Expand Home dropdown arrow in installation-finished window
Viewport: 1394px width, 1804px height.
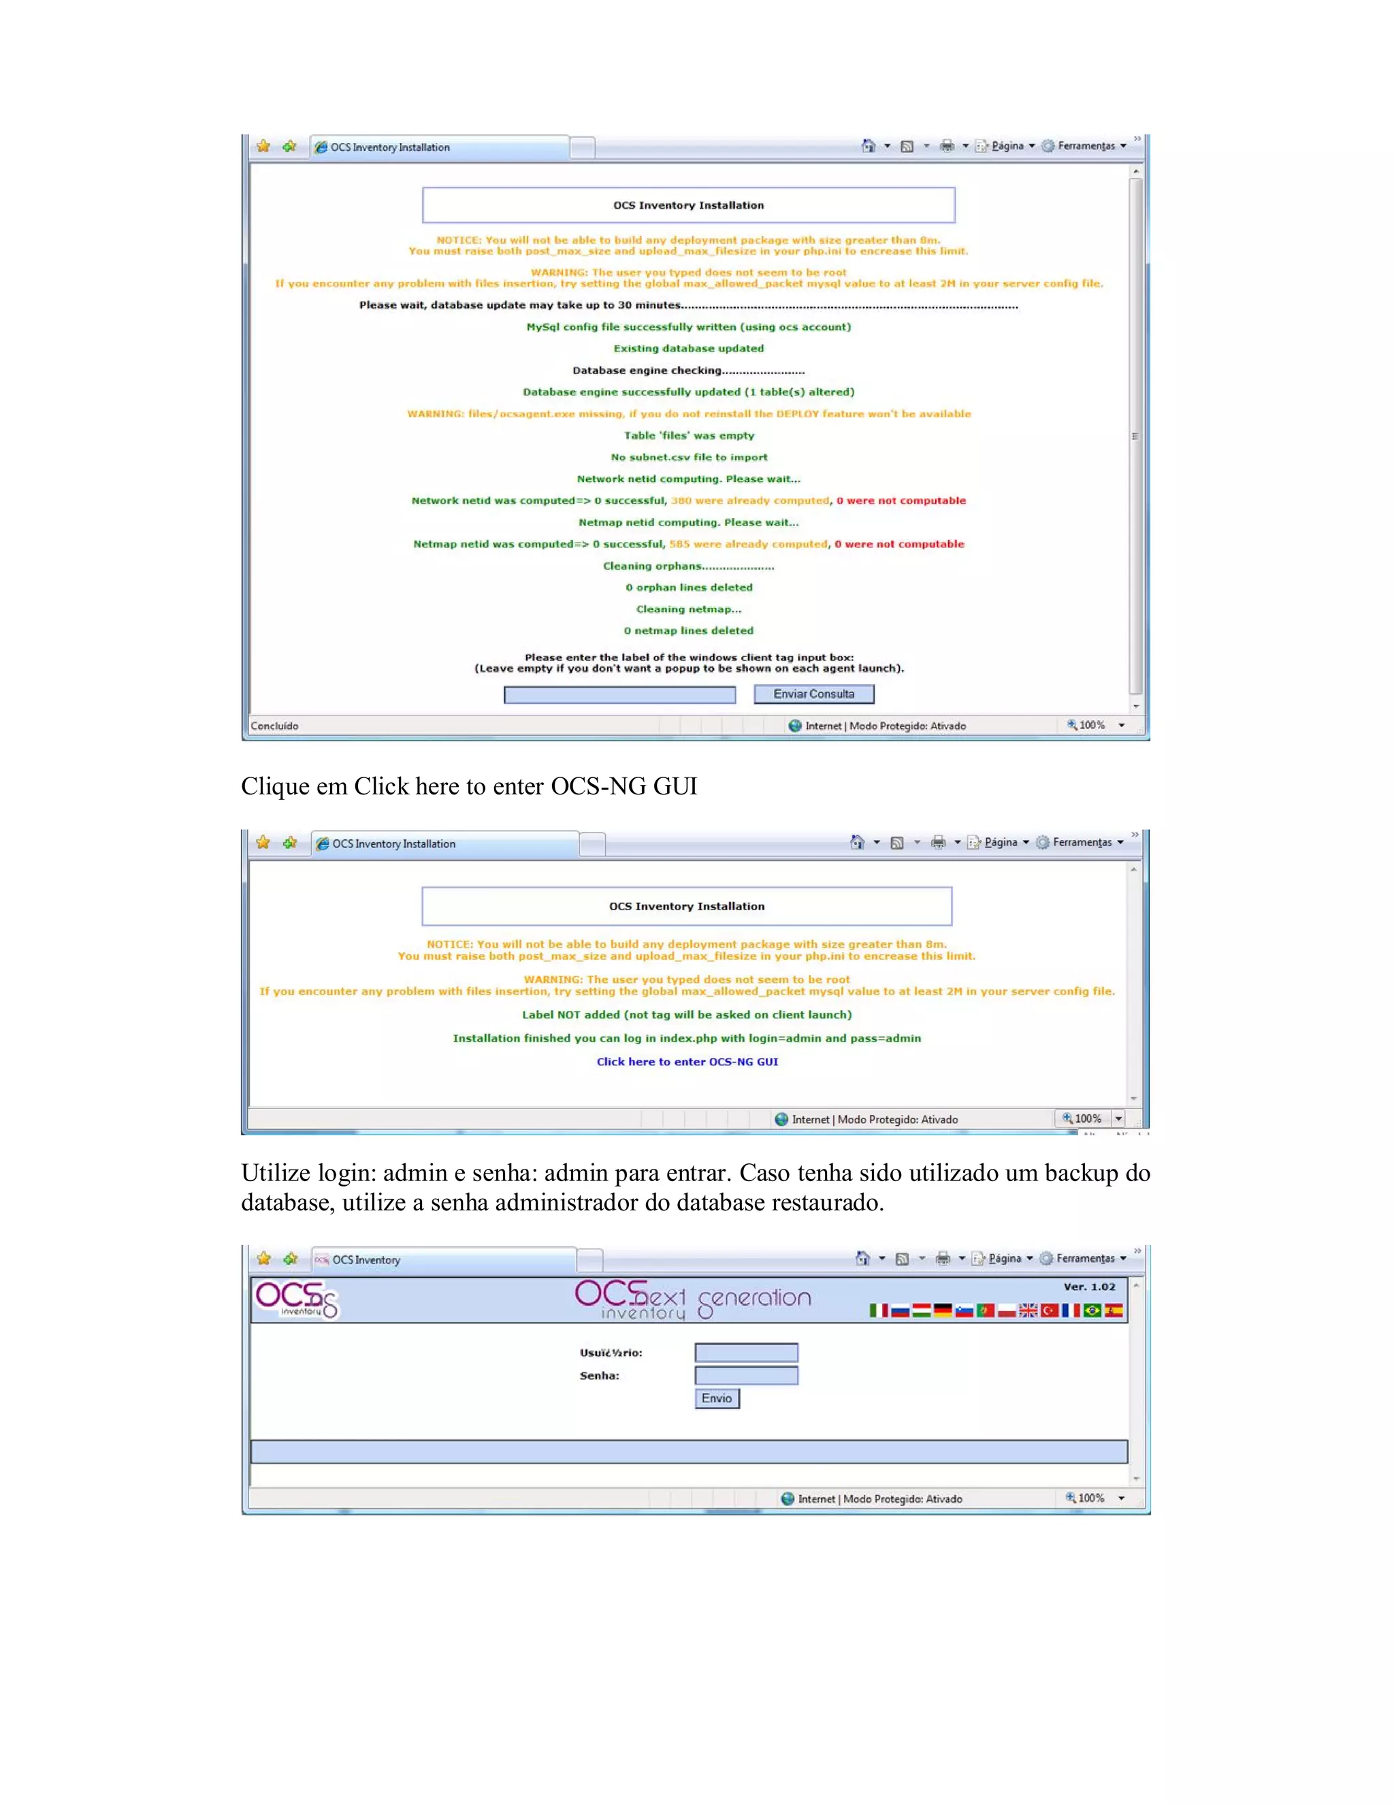click(x=877, y=843)
